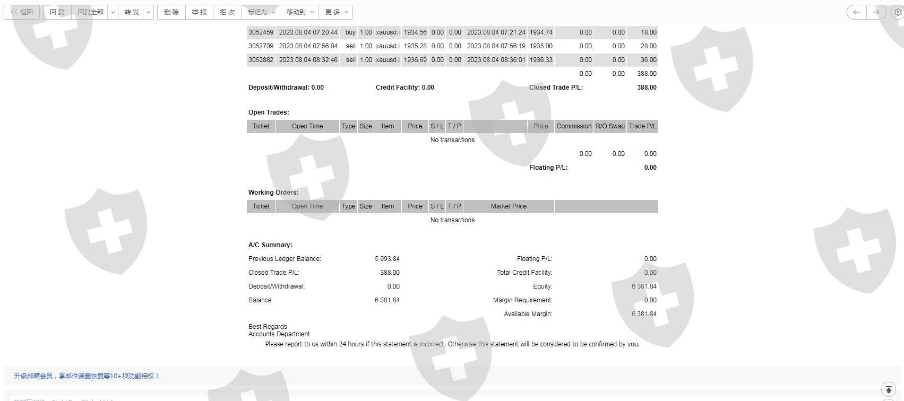Go to the next email with right arrow

(876, 12)
